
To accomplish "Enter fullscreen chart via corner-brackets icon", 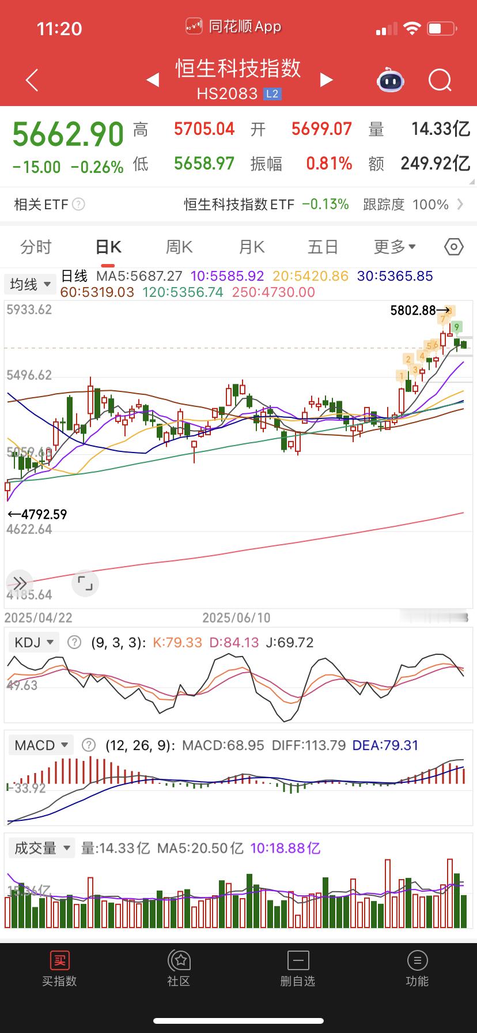I will click(85, 583).
